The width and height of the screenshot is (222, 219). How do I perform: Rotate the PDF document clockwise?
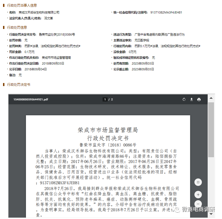184,100
